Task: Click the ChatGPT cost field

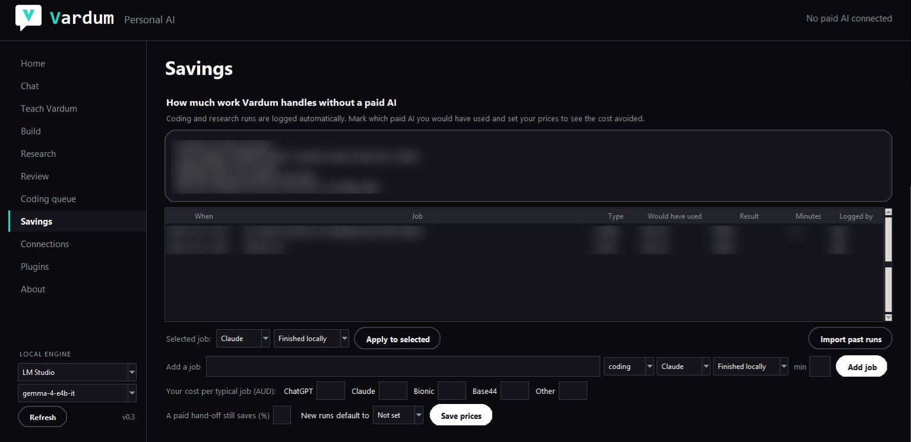Action: pos(331,391)
